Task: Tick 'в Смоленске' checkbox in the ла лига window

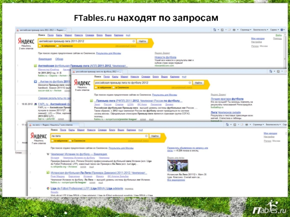Action: (x=70, y=141)
